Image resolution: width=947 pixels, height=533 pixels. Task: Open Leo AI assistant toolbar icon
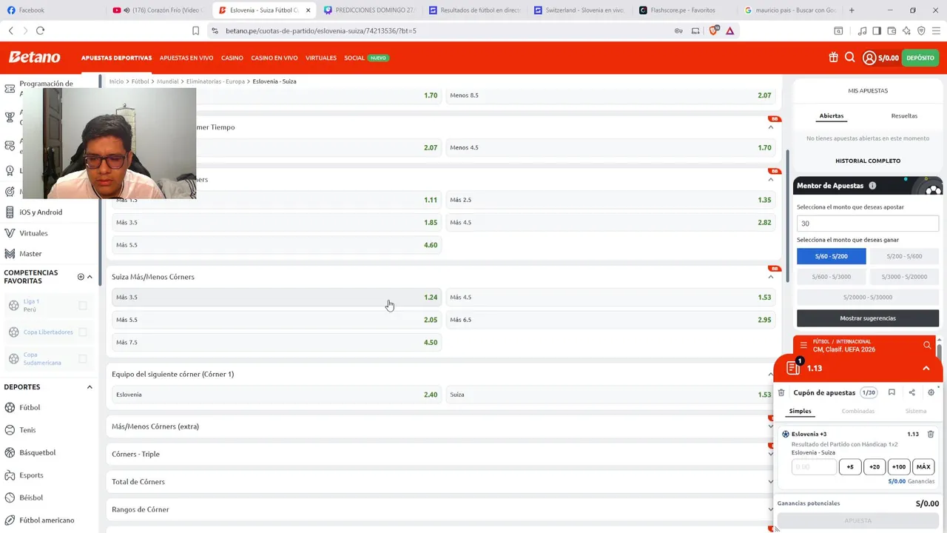(x=906, y=30)
